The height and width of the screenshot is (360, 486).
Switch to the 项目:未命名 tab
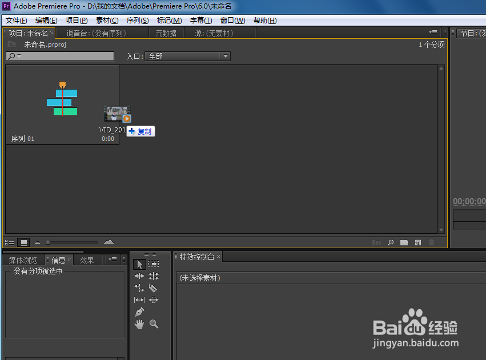(x=28, y=33)
